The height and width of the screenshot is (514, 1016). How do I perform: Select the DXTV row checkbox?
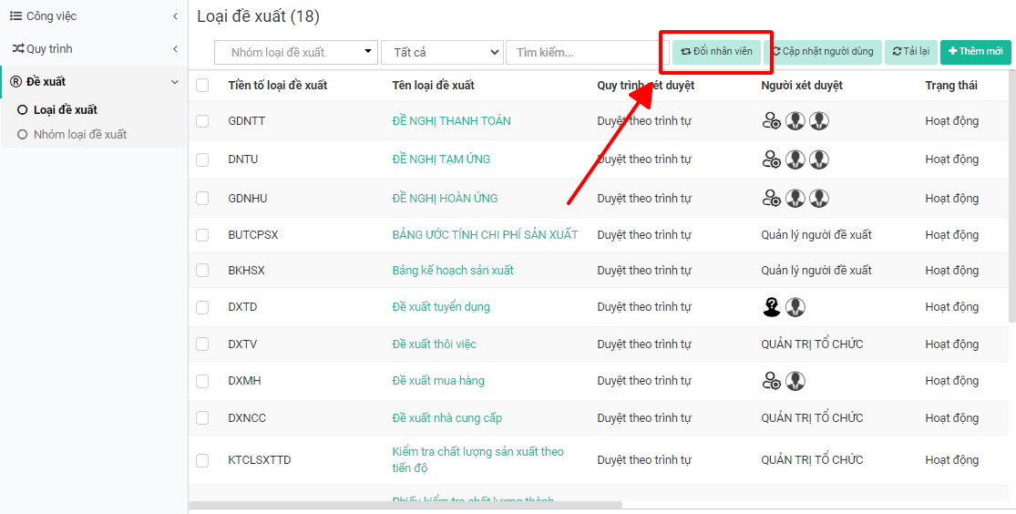[x=202, y=344]
